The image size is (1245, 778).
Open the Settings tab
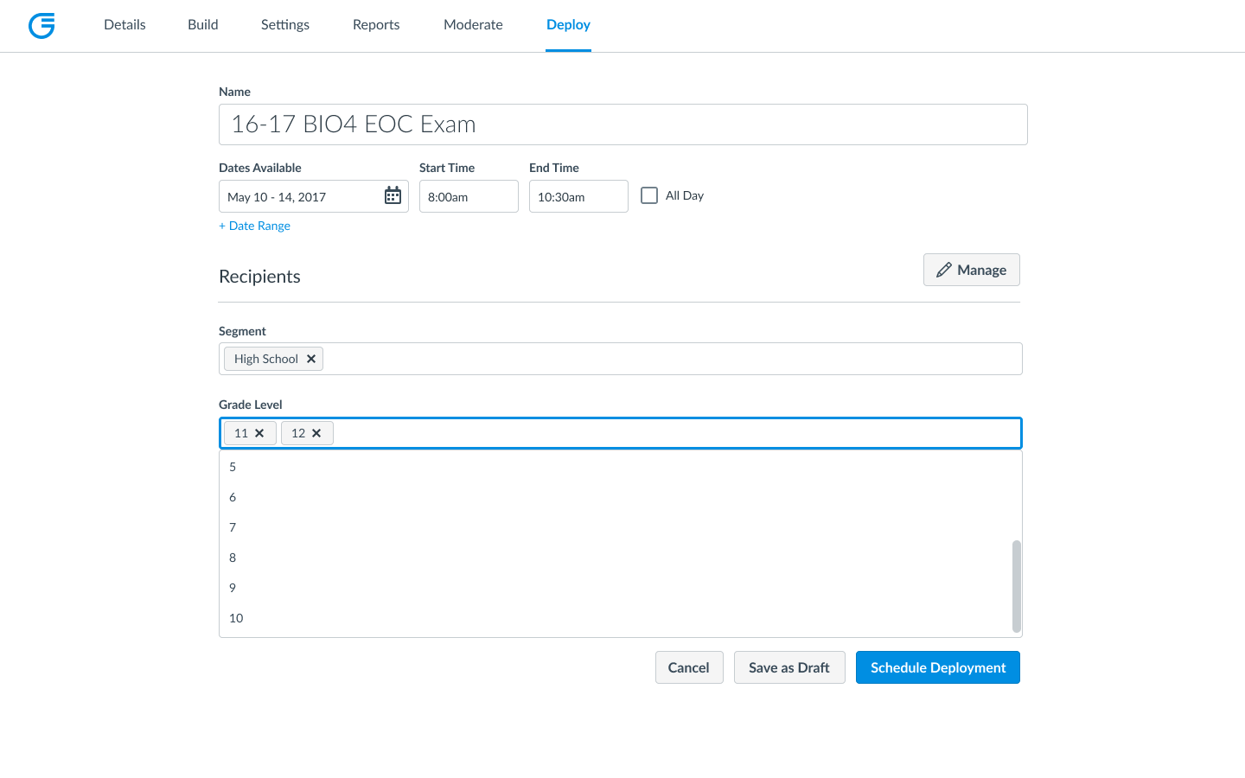285,25
